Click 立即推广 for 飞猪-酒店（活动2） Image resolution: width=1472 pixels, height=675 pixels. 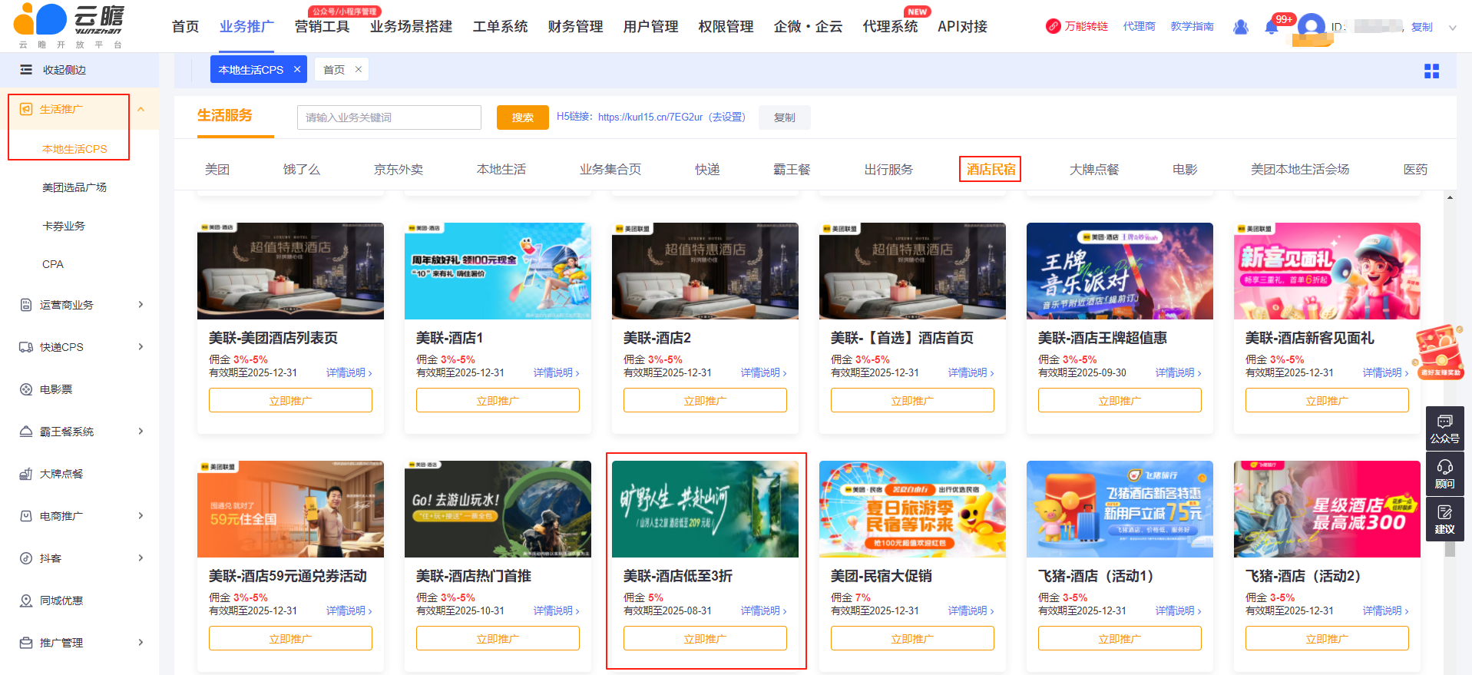[x=1327, y=638]
